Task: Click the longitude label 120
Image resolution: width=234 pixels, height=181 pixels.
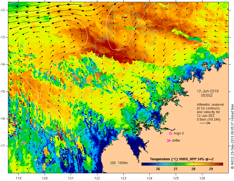Action: pos(45,178)
